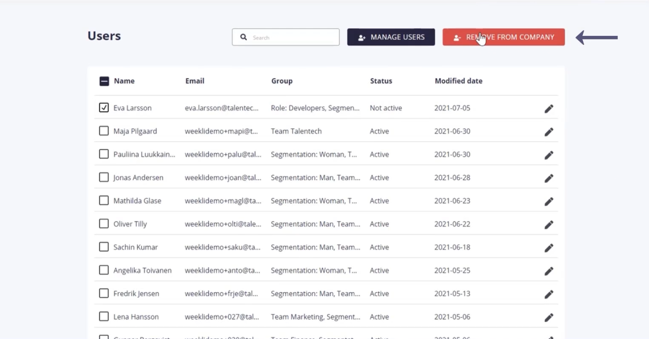This screenshot has height=339, width=649.
Task: Click the name Sachin Kumar
Action: (135, 247)
